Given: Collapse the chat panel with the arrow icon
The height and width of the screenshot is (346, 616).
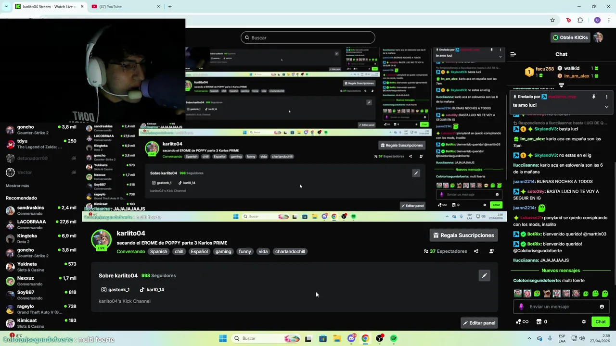Looking at the screenshot, I should coord(513,54).
